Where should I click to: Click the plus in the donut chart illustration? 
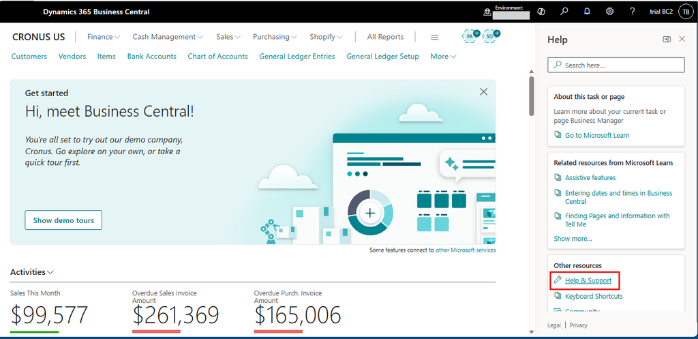[x=370, y=213]
